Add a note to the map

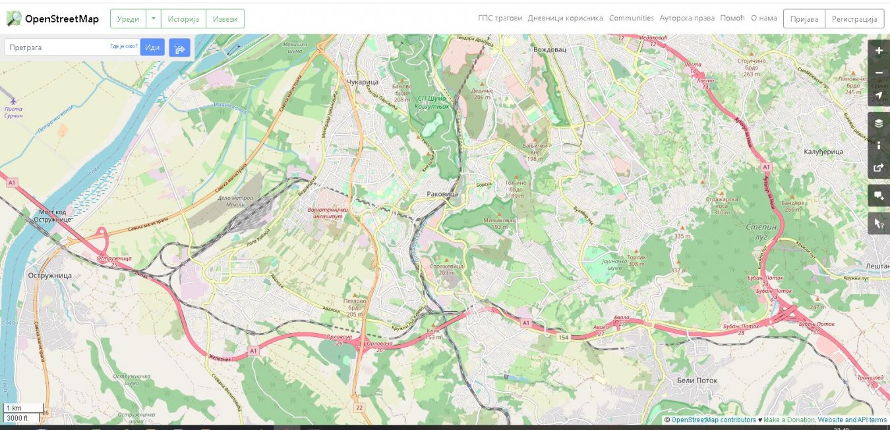(878, 195)
